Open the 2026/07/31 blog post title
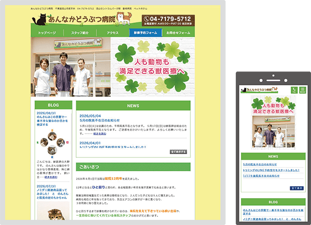The height and width of the screenshot is (225, 311). coord(52,194)
